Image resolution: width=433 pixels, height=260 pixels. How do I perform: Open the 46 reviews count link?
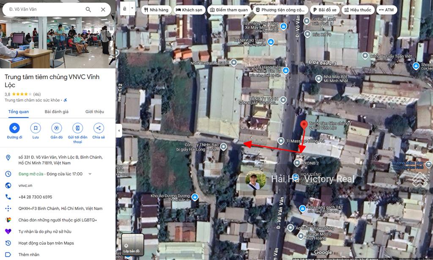(37, 94)
